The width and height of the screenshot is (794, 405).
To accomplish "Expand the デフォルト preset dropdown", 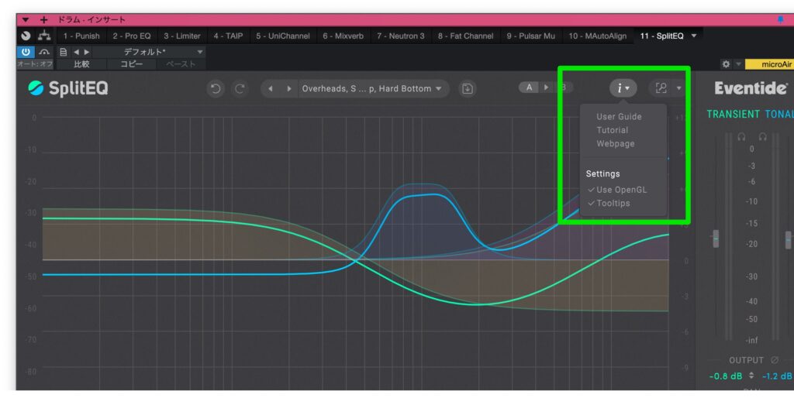I will (x=200, y=52).
